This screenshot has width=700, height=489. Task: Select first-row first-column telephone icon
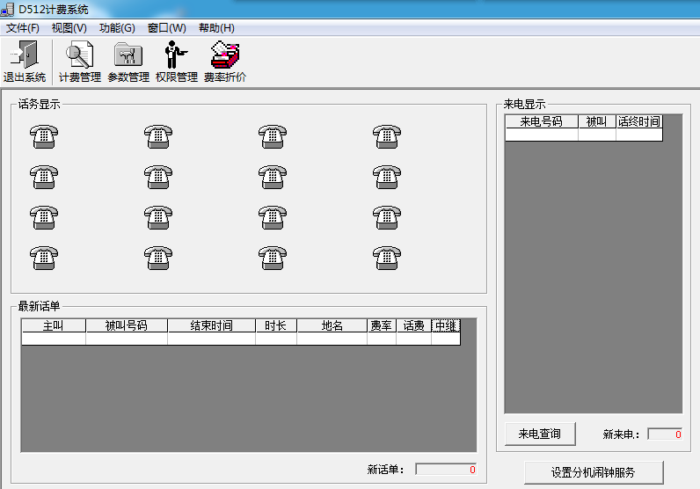point(44,136)
